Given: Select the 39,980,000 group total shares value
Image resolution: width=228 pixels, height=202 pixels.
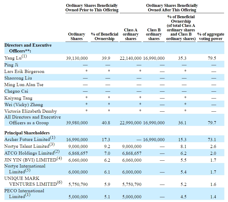Looking at the screenshot, I should pos(77,123).
